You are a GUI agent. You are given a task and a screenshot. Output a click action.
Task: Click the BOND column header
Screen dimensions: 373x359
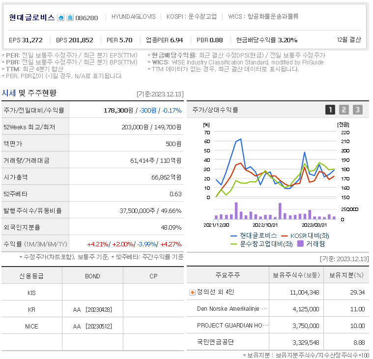pyautogui.click(x=92, y=276)
